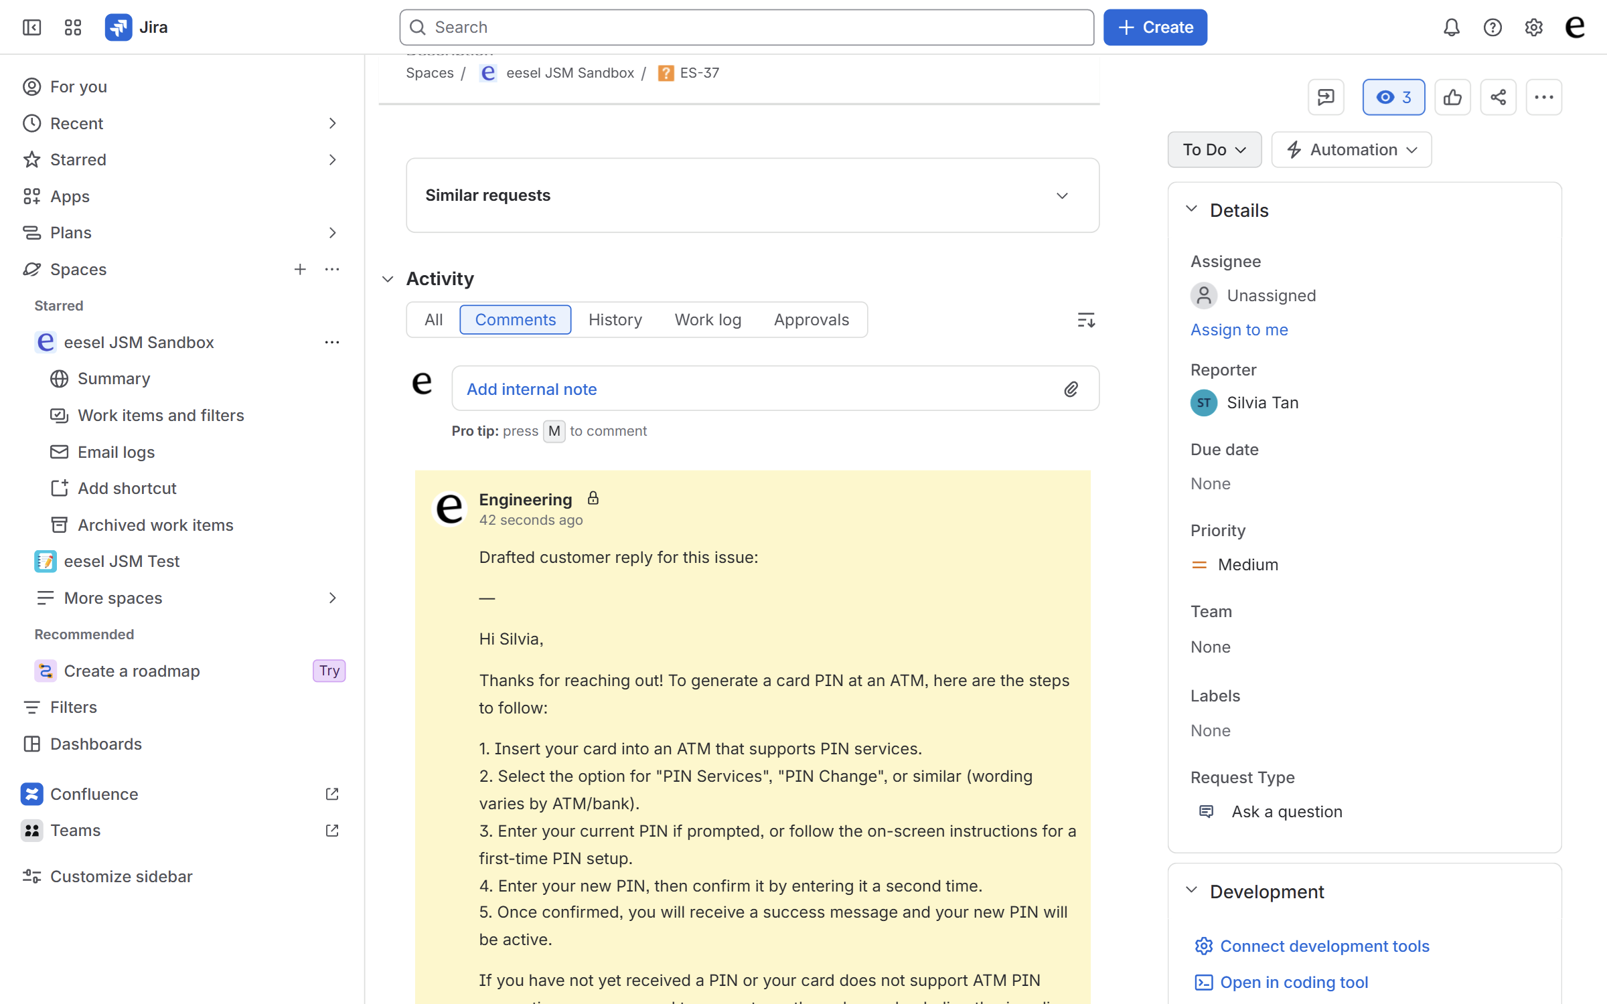This screenshot has height=1004, width=1607.
Task: Open settings gear icon
Action: 1533,27
